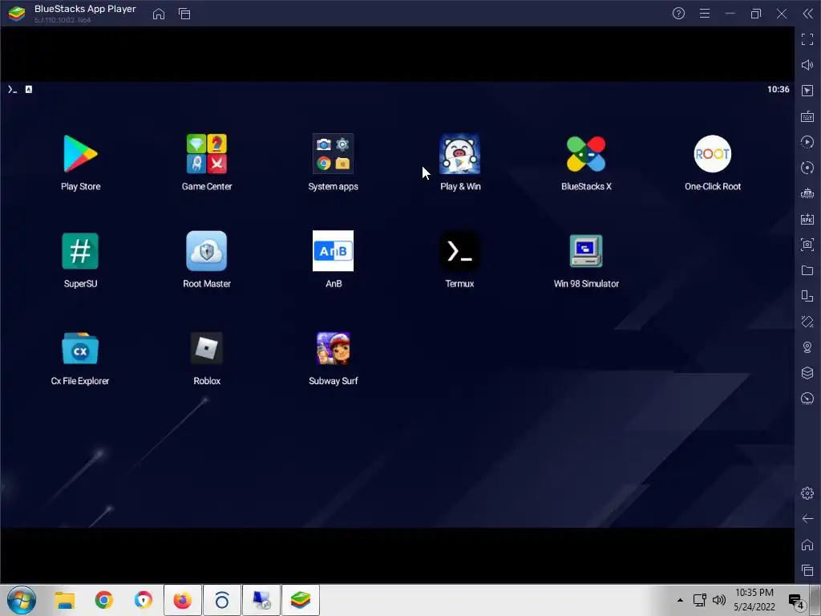The width and height of the screenshot is (821, 616).
Task: Open recent apps from sidebar bottom
Action: click(x=807, y=570)
